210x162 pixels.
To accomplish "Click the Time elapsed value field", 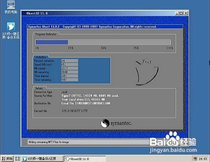I will [69, 76].
